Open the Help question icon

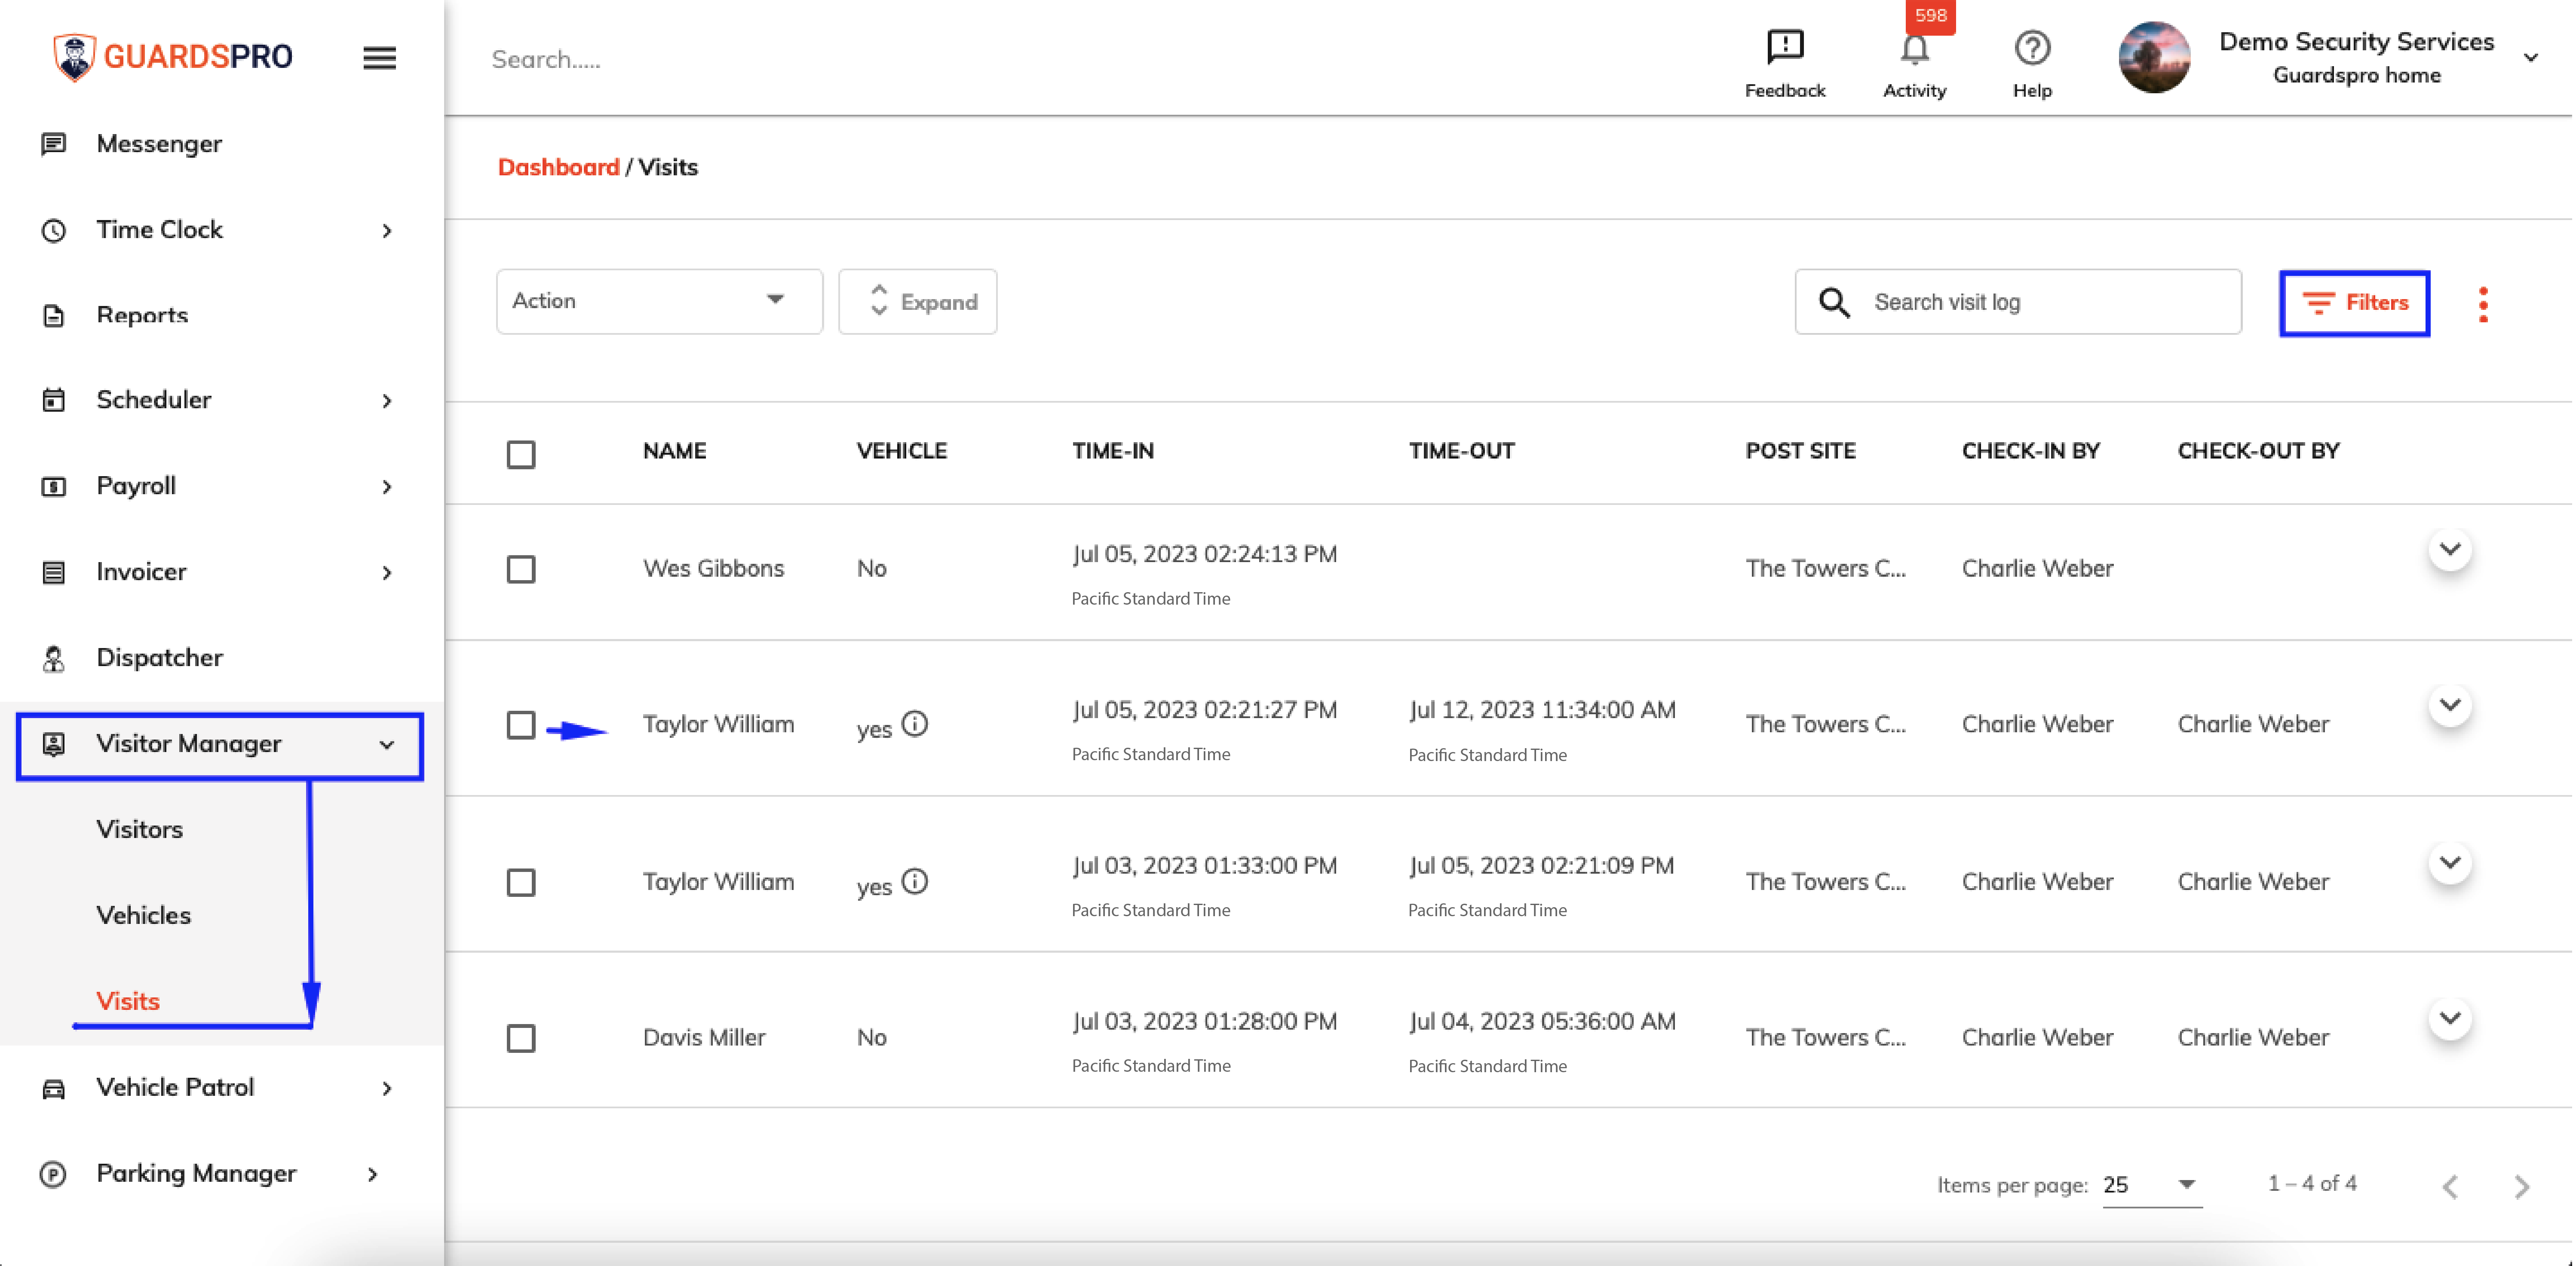2032,48
